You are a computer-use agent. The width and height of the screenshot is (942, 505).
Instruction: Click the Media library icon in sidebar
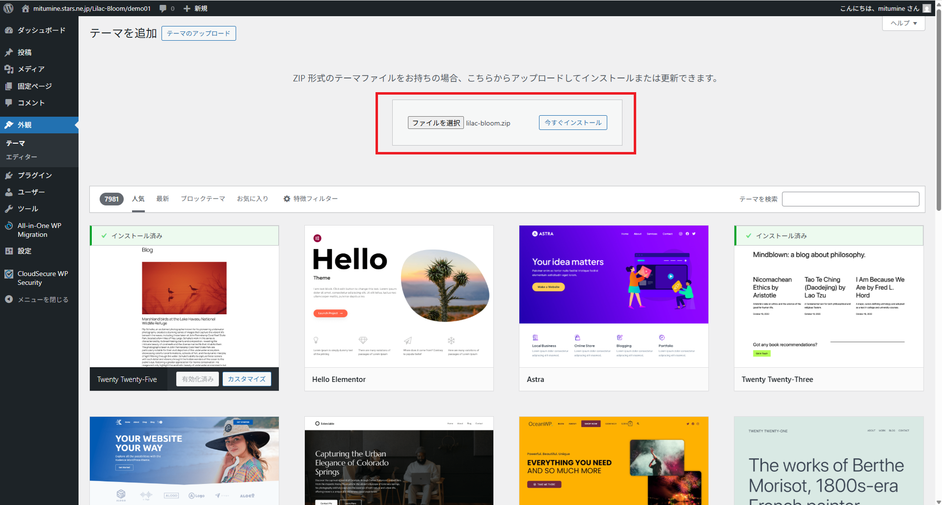click(x=9, y=69)
